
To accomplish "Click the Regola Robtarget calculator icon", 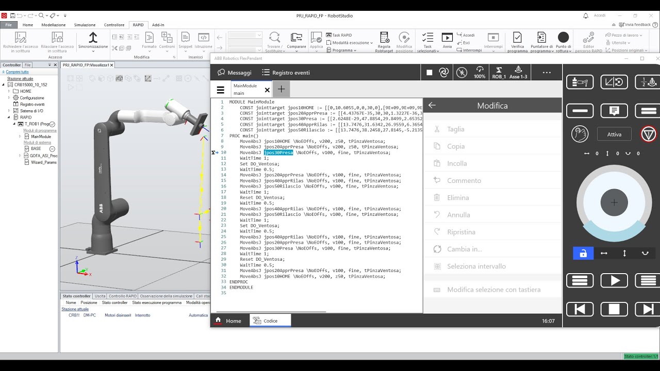I will pyautogui.click(x=385, y=37).
